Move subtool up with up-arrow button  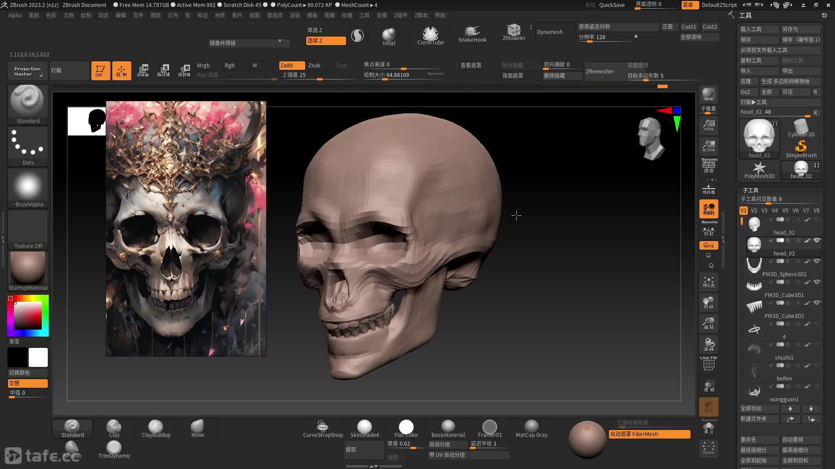pos(790,409)
